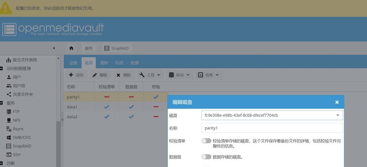
Task: Select the SnapRAID breadcrumb icon
Action: (107, 48)
